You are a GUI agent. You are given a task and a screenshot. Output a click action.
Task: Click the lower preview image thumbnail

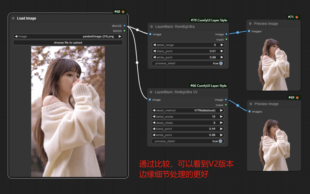[x=274, y=145]
